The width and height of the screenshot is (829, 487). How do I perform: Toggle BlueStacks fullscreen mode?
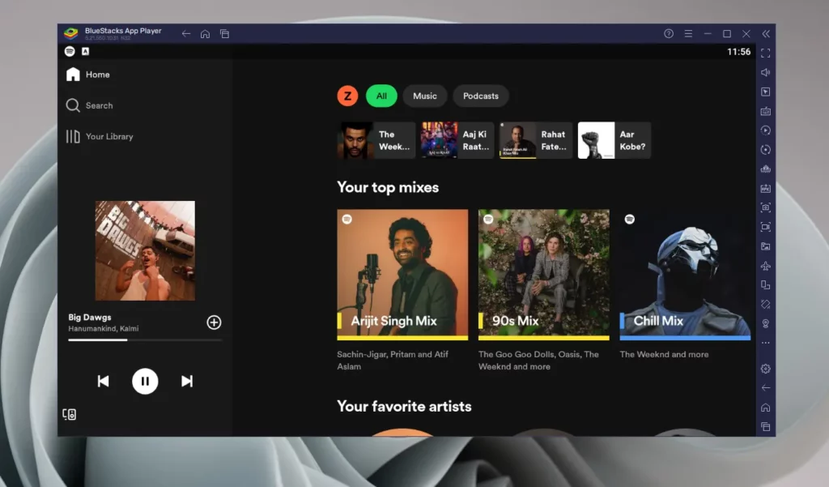[766, 53]
